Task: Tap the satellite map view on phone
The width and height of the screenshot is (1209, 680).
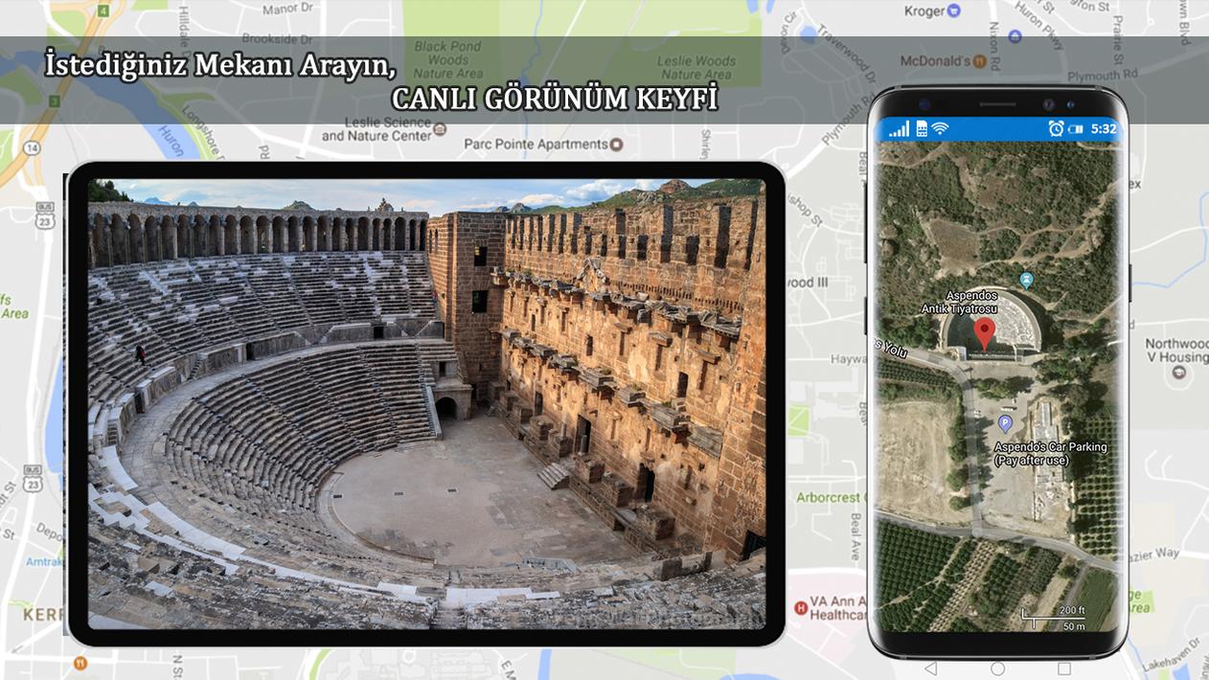Action: 997,387
